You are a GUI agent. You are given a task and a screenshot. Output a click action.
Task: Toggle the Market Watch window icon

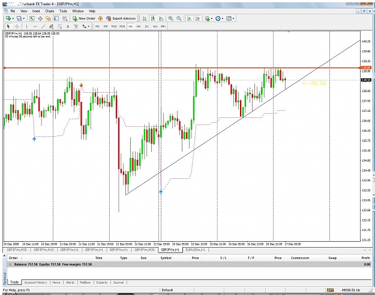(32, 19)
